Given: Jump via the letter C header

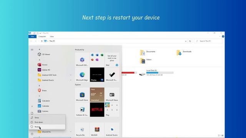Looking at the screenshot, I should (39, 96).
